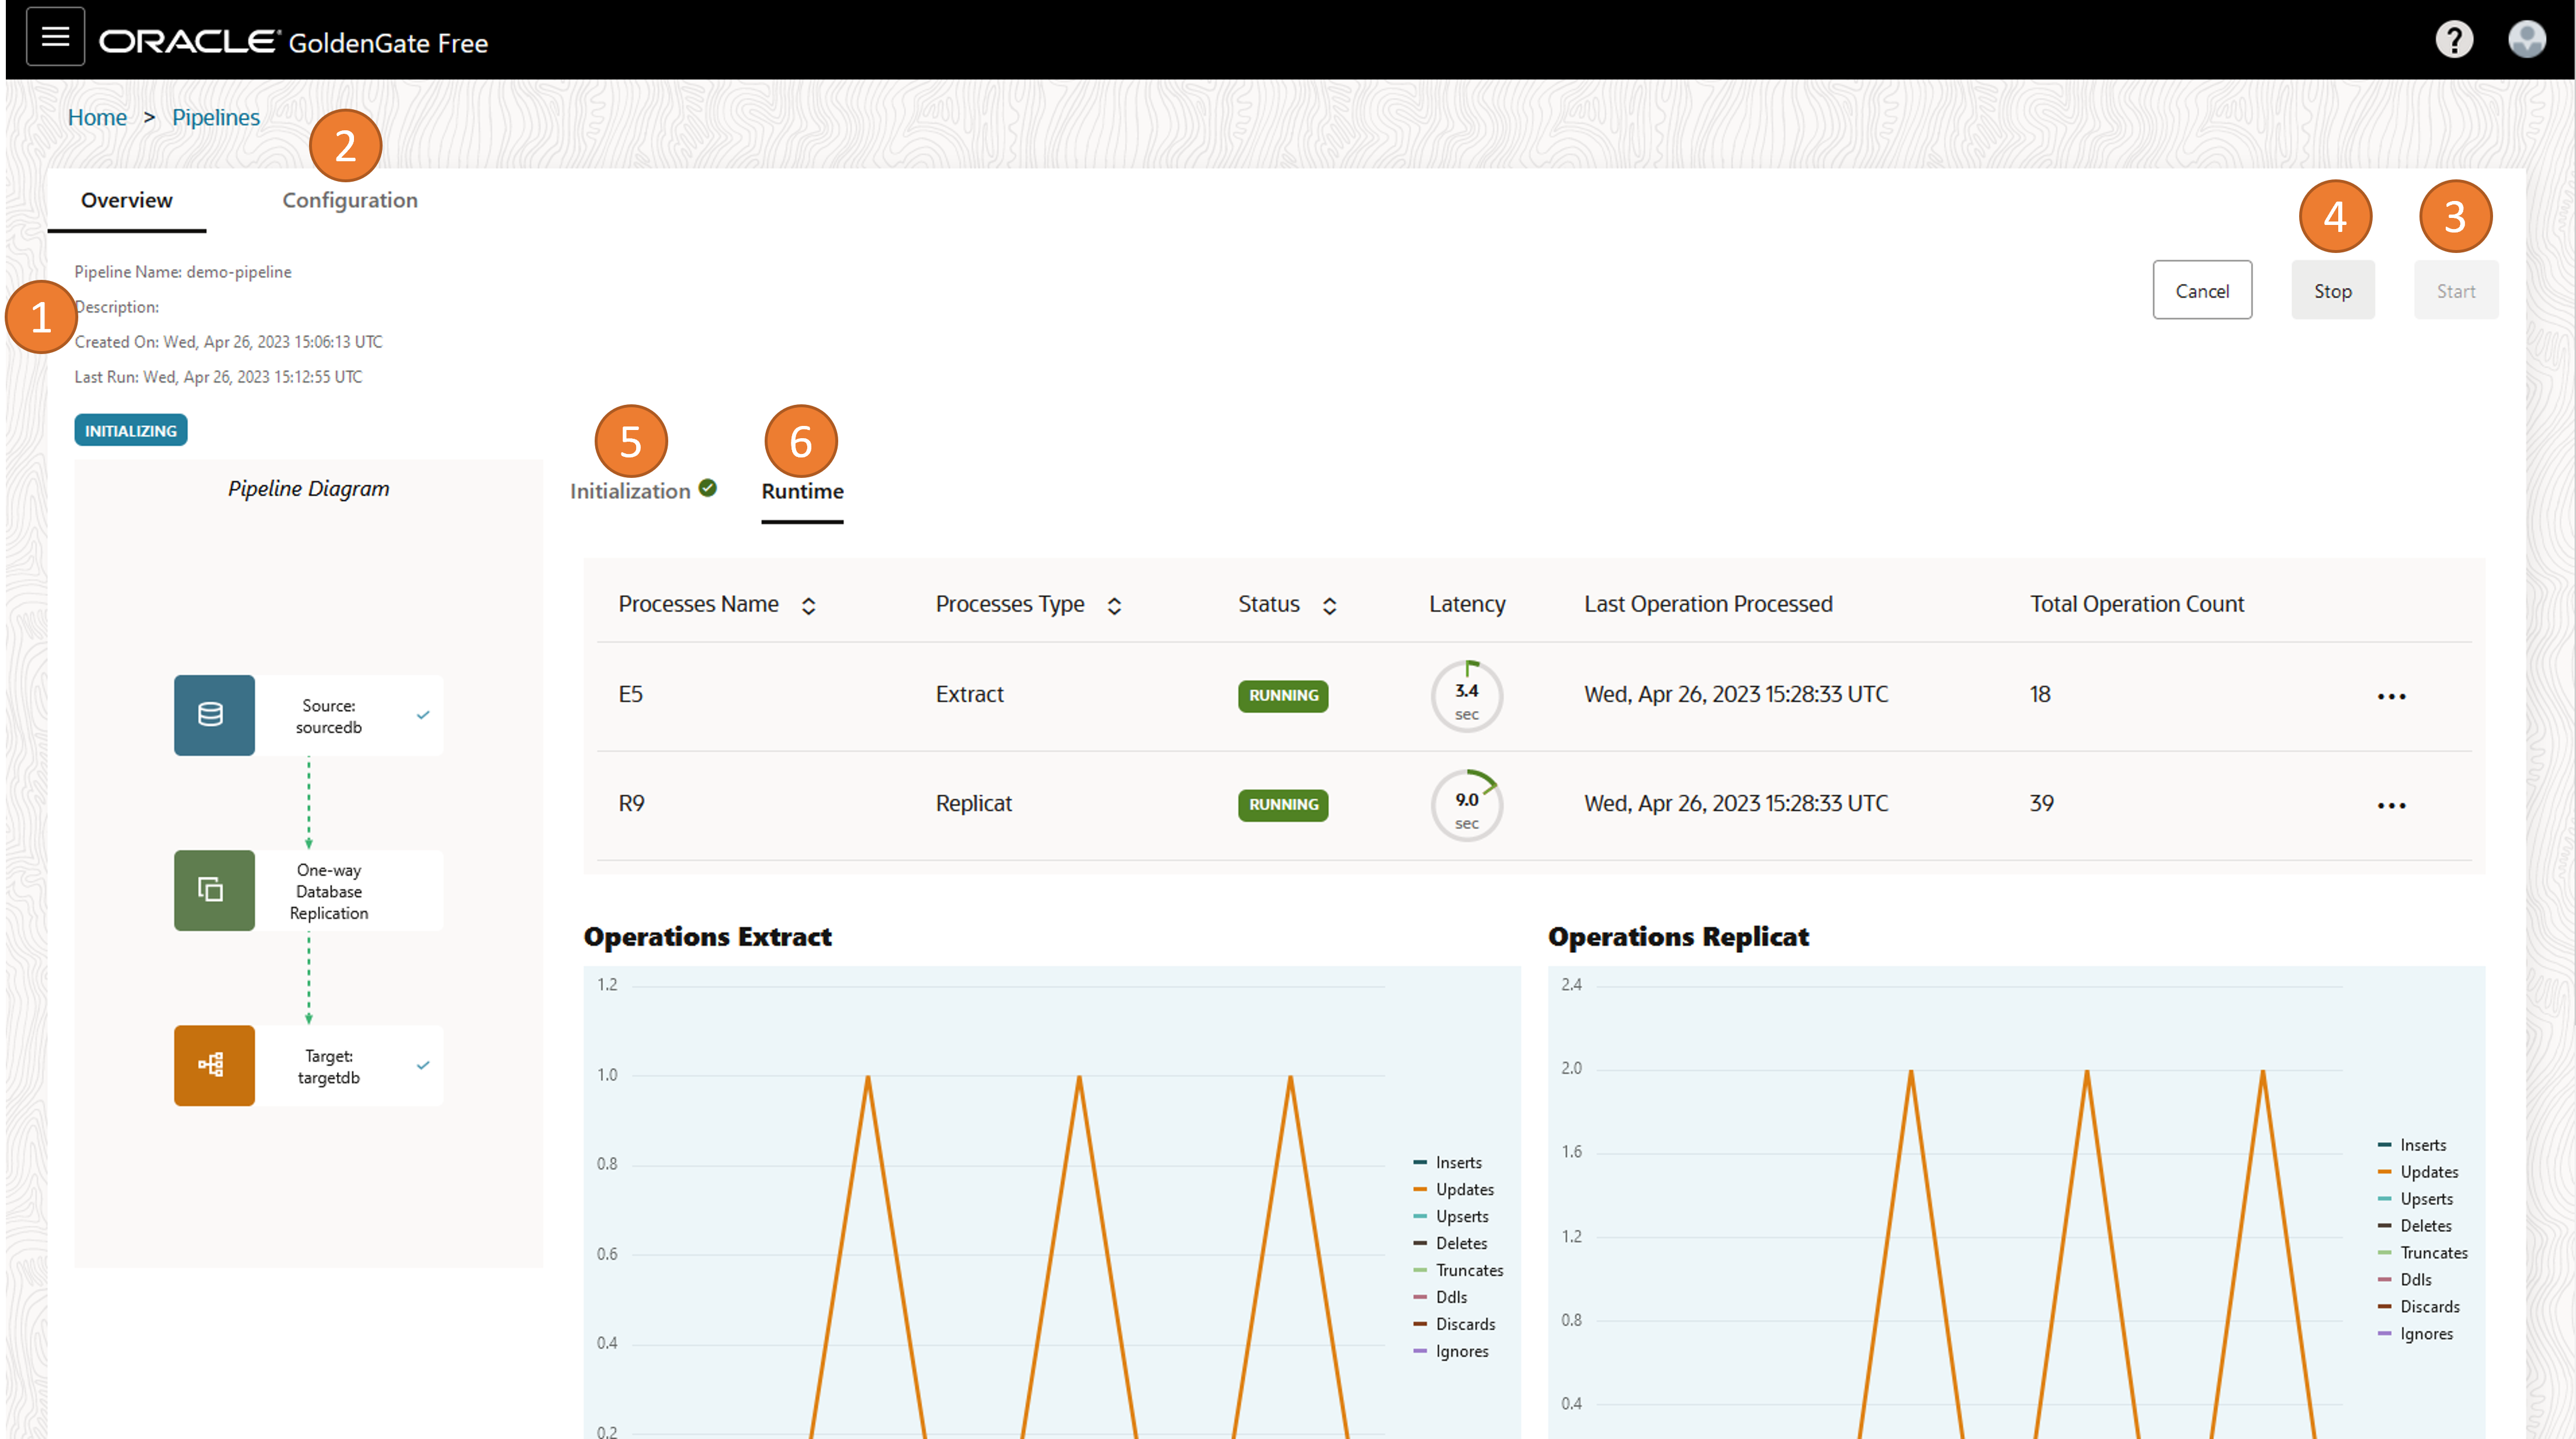Click the 9.0 sec latency gauge
This screenshot has height=1439, width=2576.
click(x=1467, y=805)
